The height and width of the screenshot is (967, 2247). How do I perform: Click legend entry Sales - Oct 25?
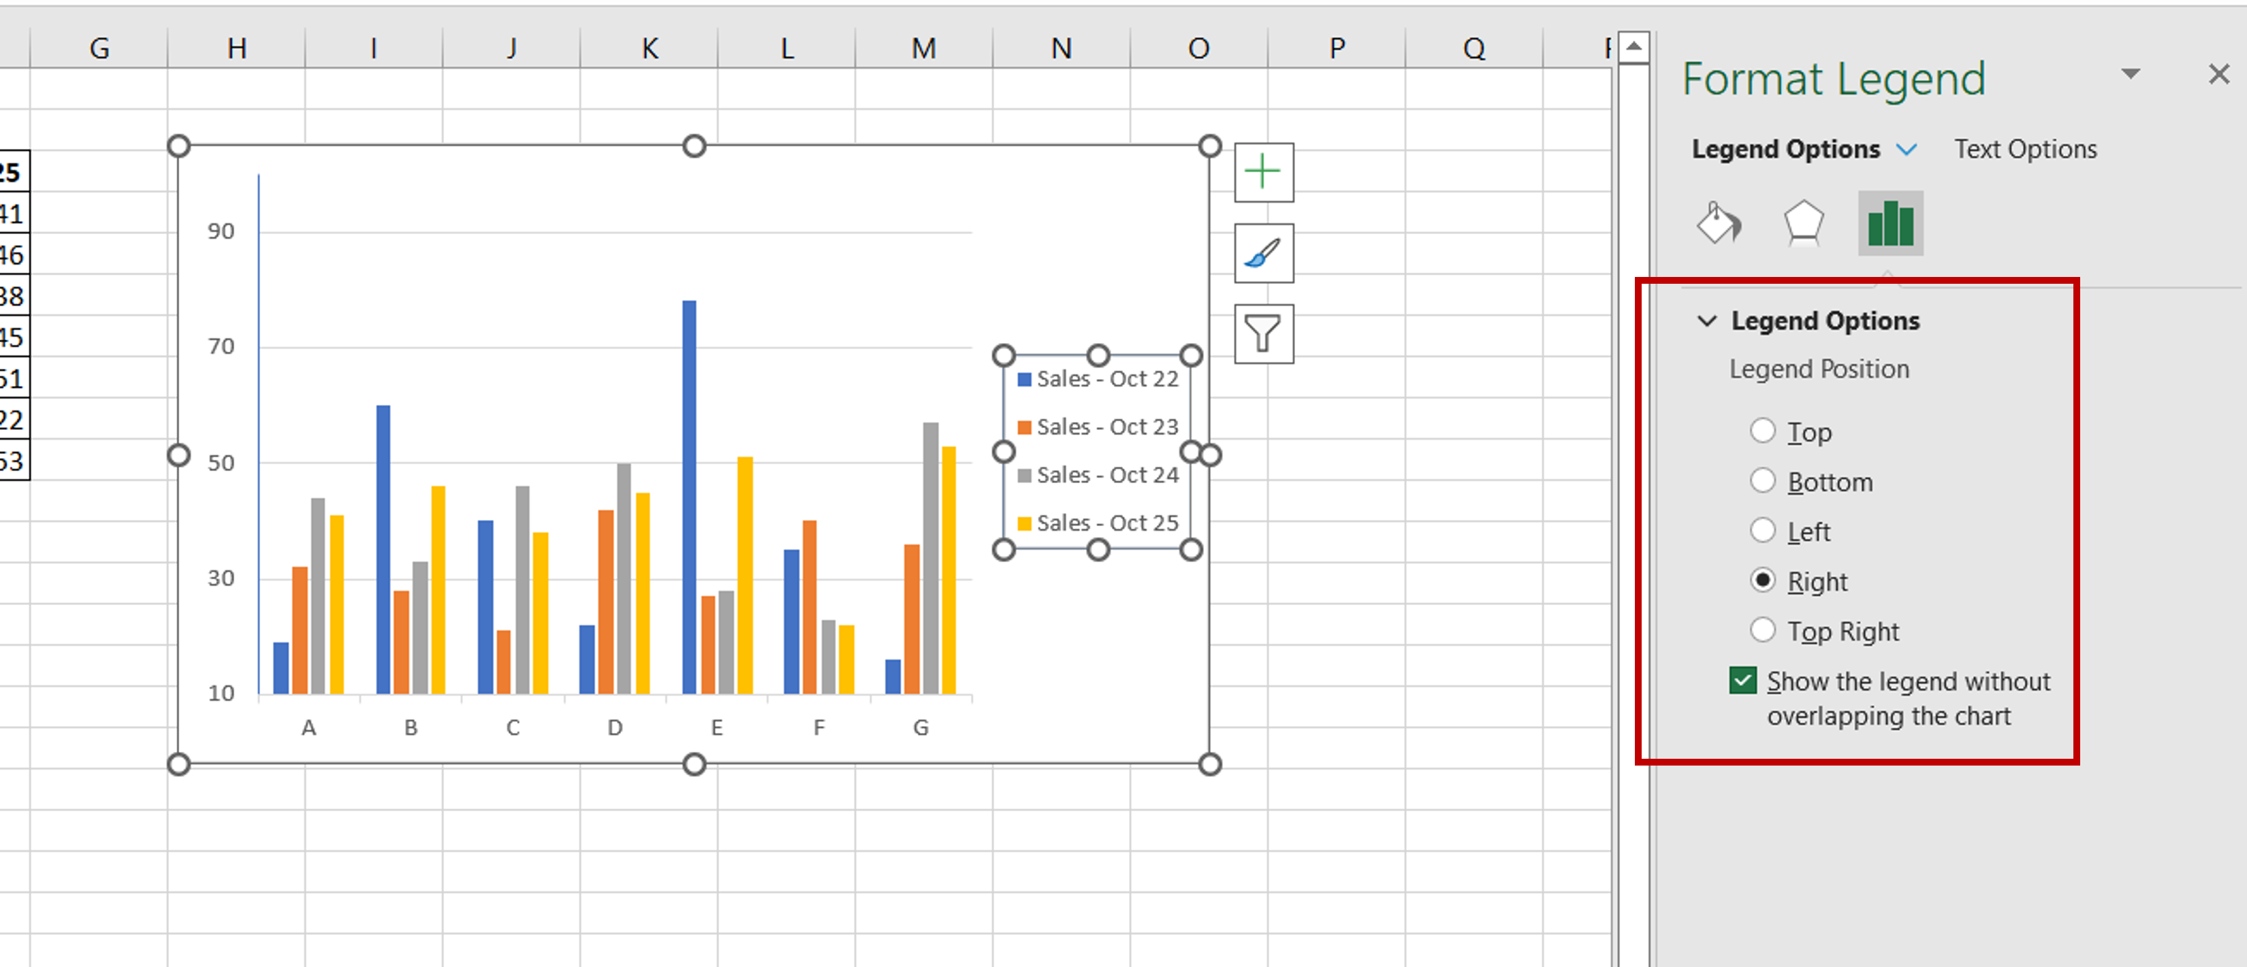1098,523
